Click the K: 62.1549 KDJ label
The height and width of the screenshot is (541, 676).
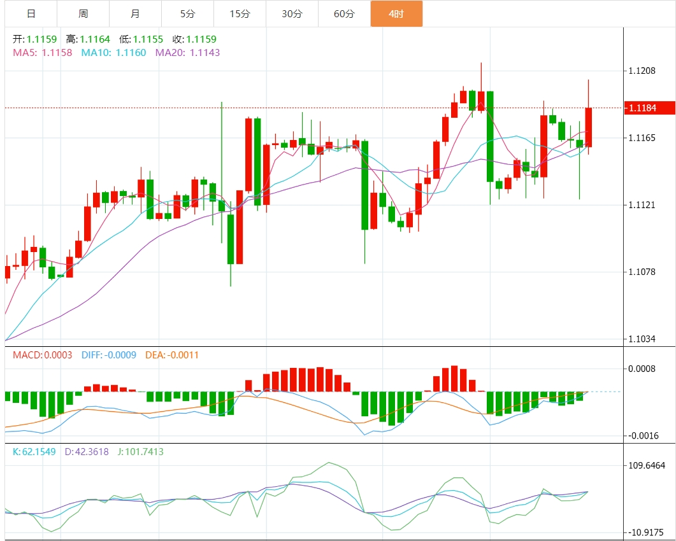coord(34,452)
